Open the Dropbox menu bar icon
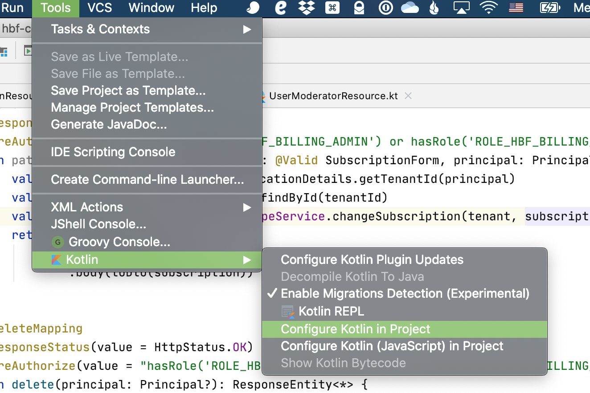The height and width of the screenshot is (393, 590). point(307,8)
